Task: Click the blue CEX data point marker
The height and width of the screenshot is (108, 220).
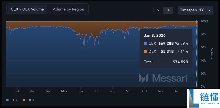Action: click(x=197, y=26)
